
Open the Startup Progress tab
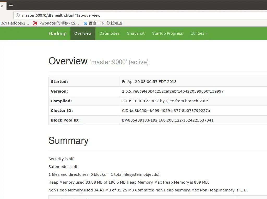[168, 33]
